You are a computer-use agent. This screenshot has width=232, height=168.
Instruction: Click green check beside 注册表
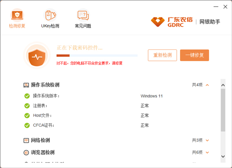(x=27, y=106)
